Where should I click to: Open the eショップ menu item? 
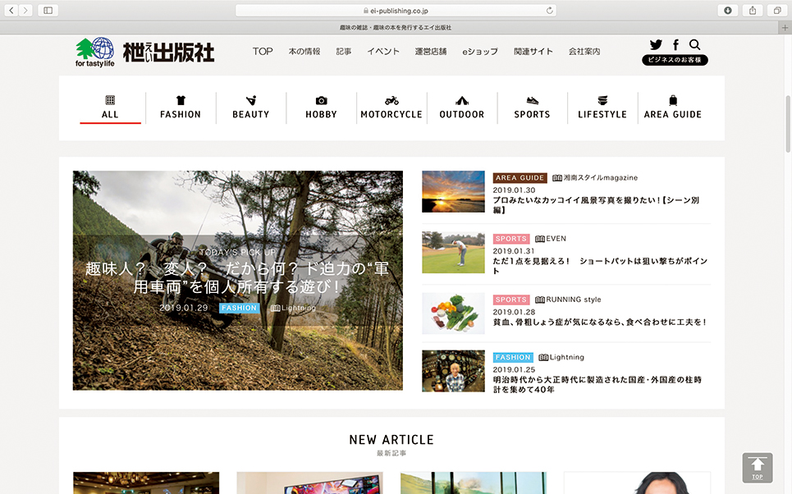(x=480, y=52)
